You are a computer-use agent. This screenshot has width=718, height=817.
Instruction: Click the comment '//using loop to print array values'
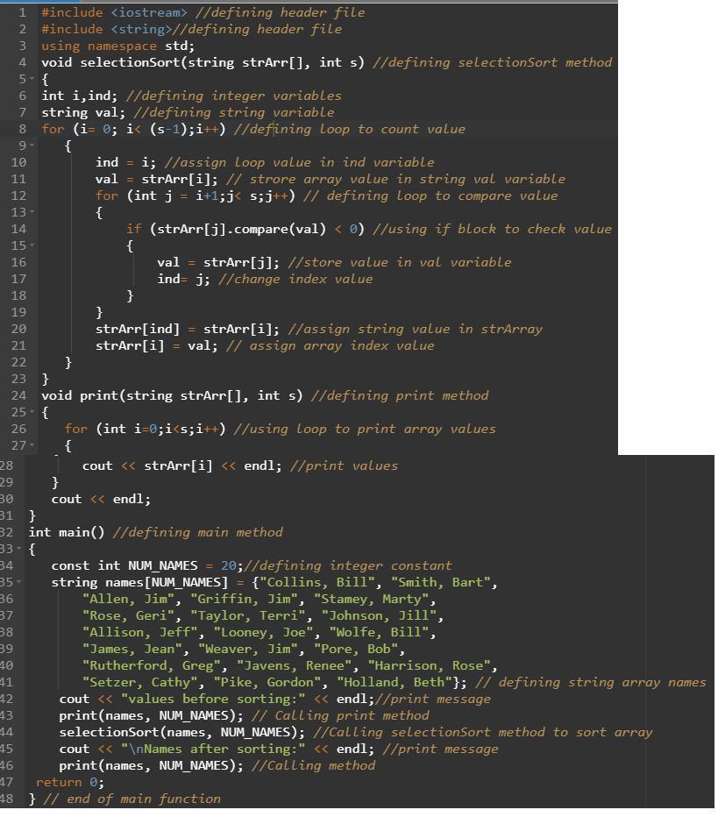(x=365, y=430)
